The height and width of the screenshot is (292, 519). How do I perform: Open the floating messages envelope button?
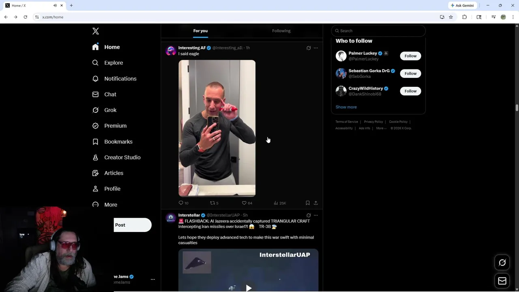(x=502, y=281)
